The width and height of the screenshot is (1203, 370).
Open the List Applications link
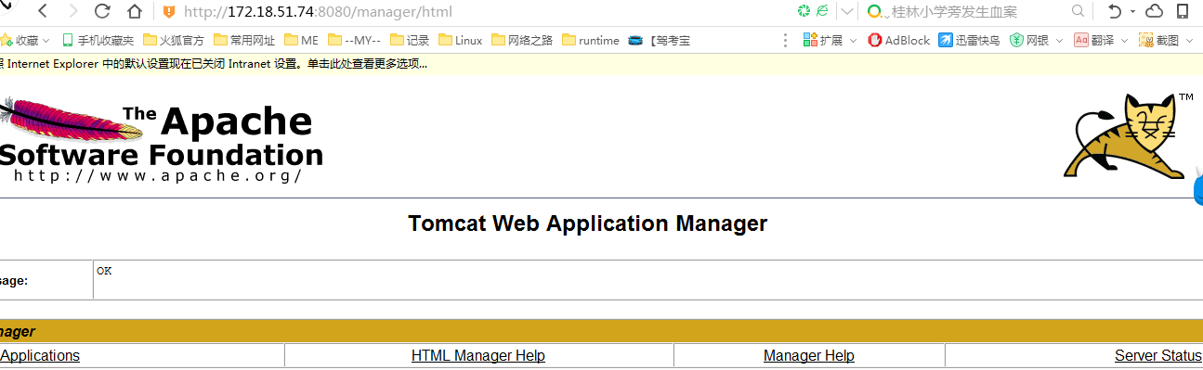coord(40,356)
